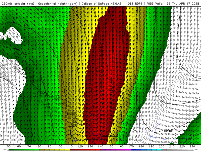The width and height of the screenshot is (201, 151).
Task: Click the '10140' height contour label
Action: [168, 131]
